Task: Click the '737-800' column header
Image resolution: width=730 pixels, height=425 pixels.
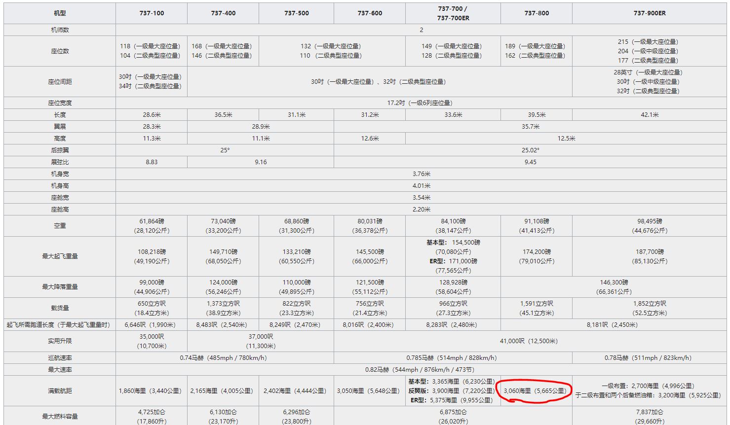Action: [537, 13]
